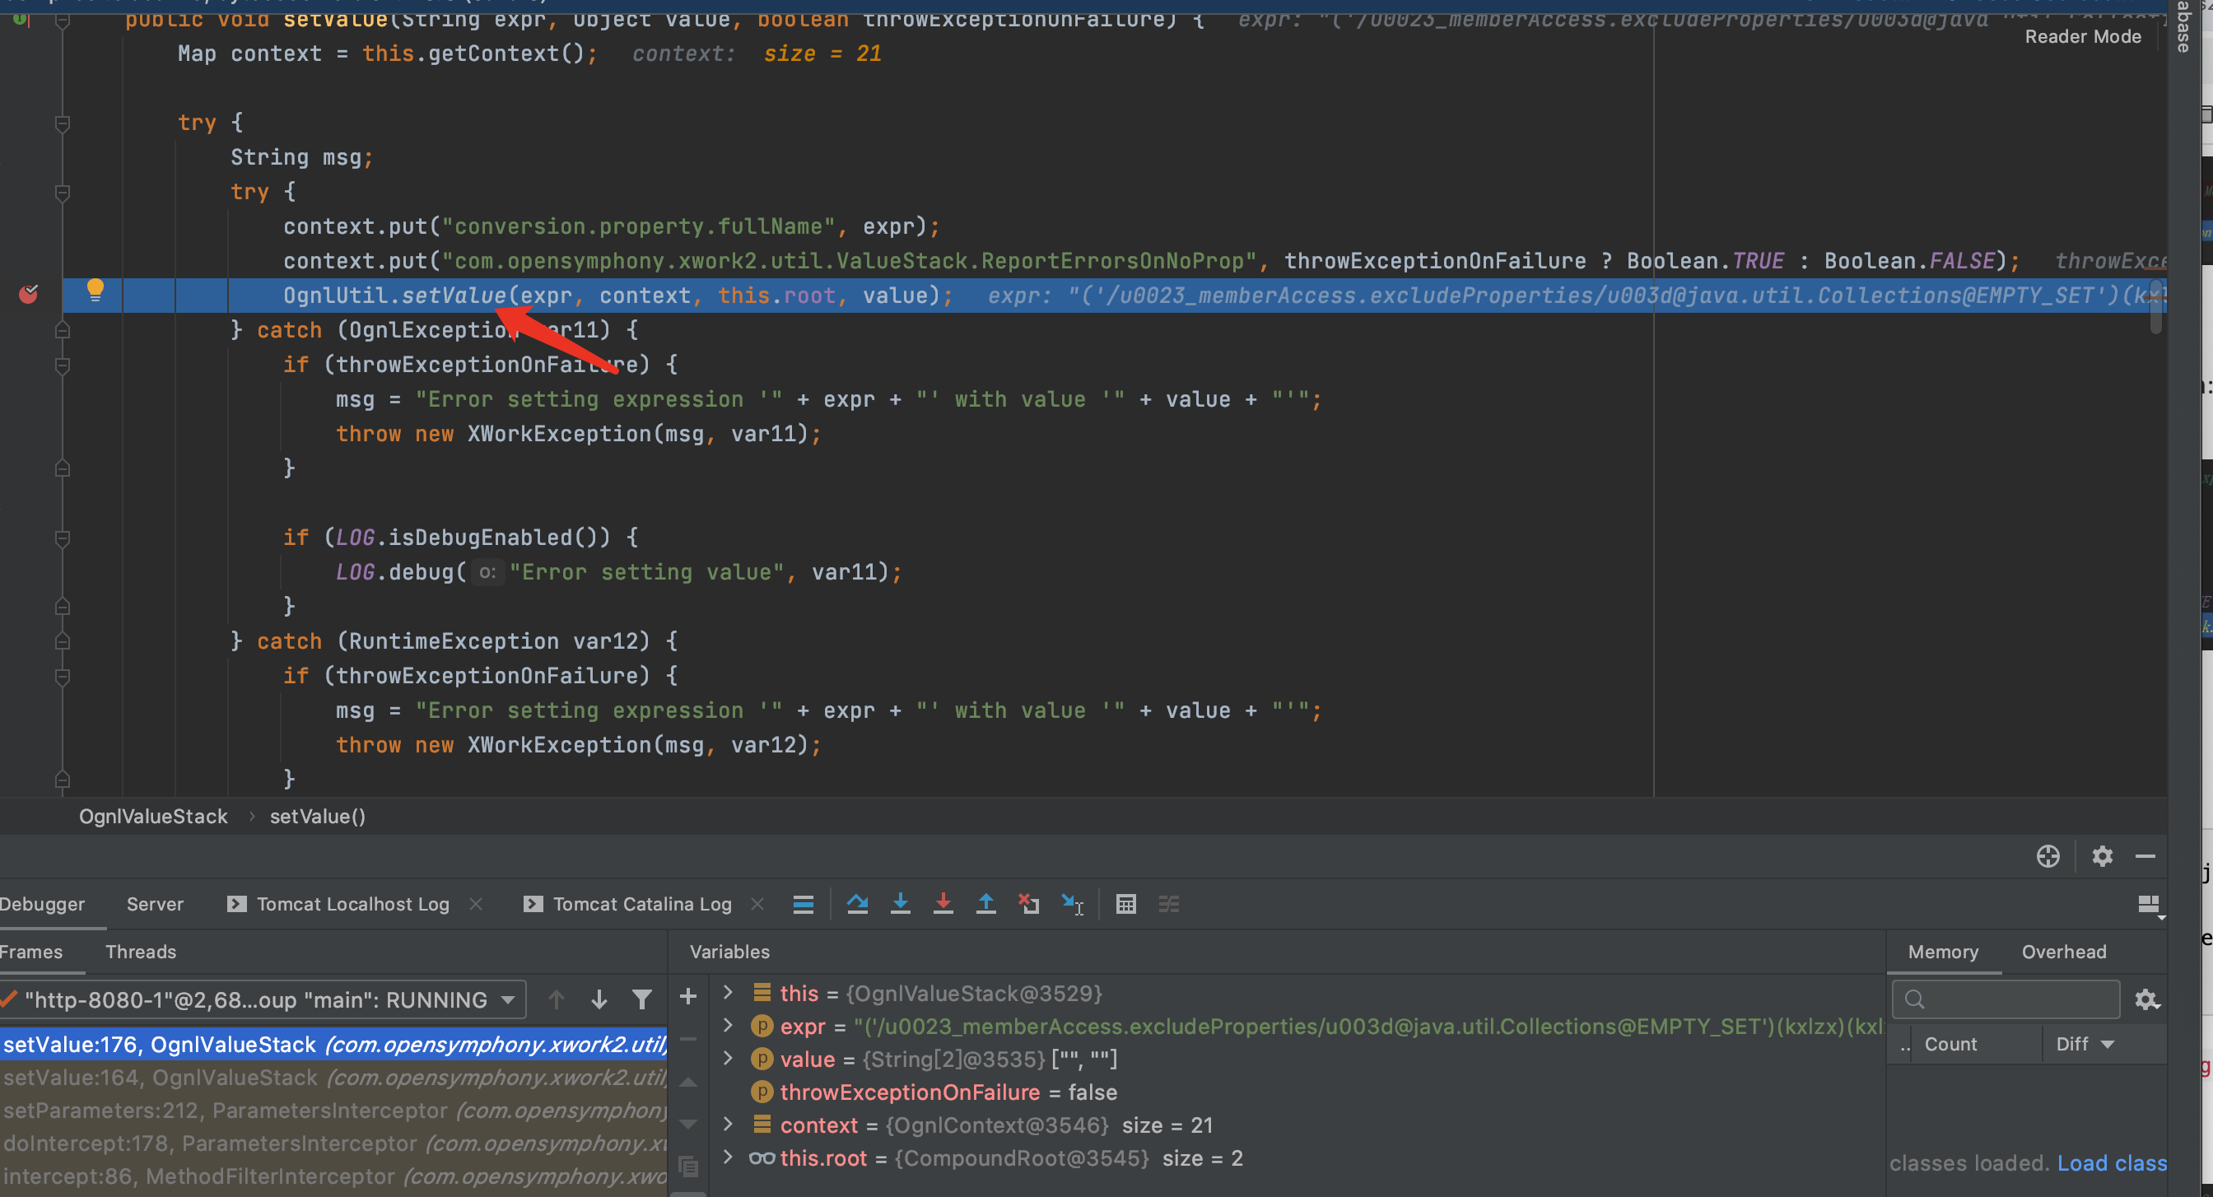Select frame setValue:176, OgnlValueStack

[x=333, y=1044]
